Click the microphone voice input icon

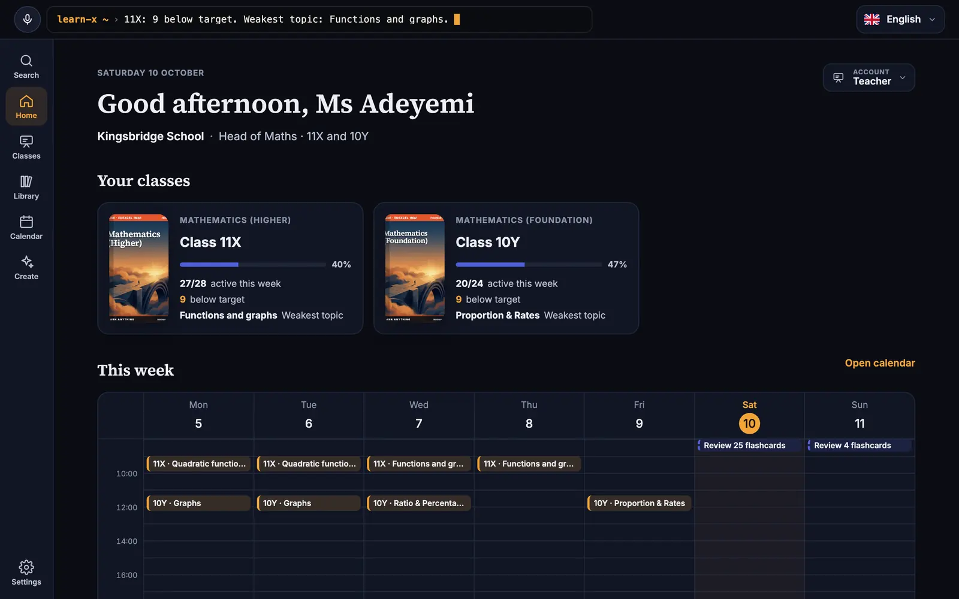(27, 19)
